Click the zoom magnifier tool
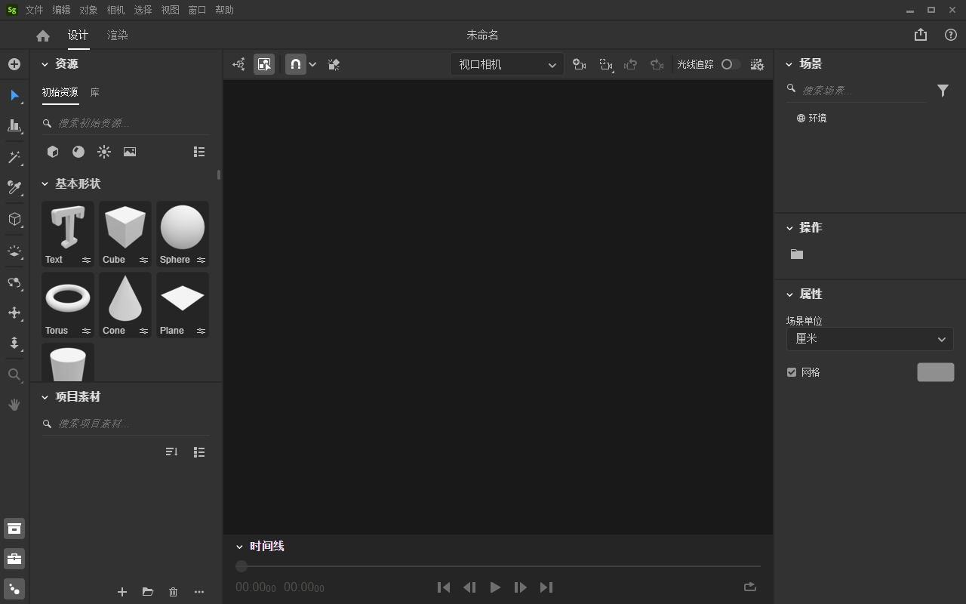966x604 pixels. click(x=14, y=374)
